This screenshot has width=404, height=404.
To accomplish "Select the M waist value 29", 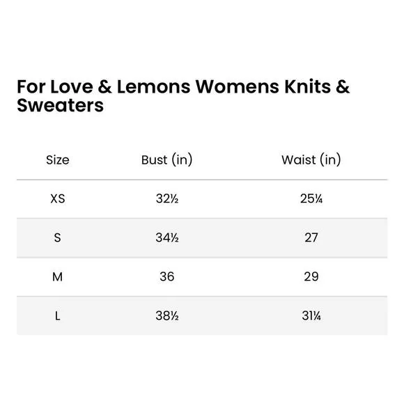I will [x=311, y=277].
